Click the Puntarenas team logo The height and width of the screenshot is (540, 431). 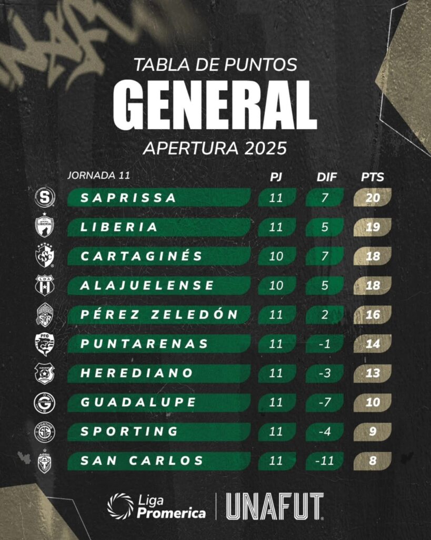coord(44,344)
